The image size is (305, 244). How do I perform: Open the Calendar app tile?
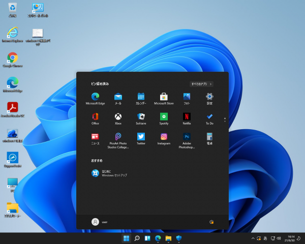tap(141, 99)
